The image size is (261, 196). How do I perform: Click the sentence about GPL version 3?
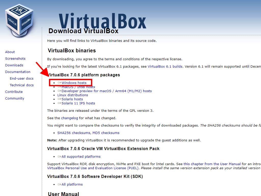click(100, 111)
